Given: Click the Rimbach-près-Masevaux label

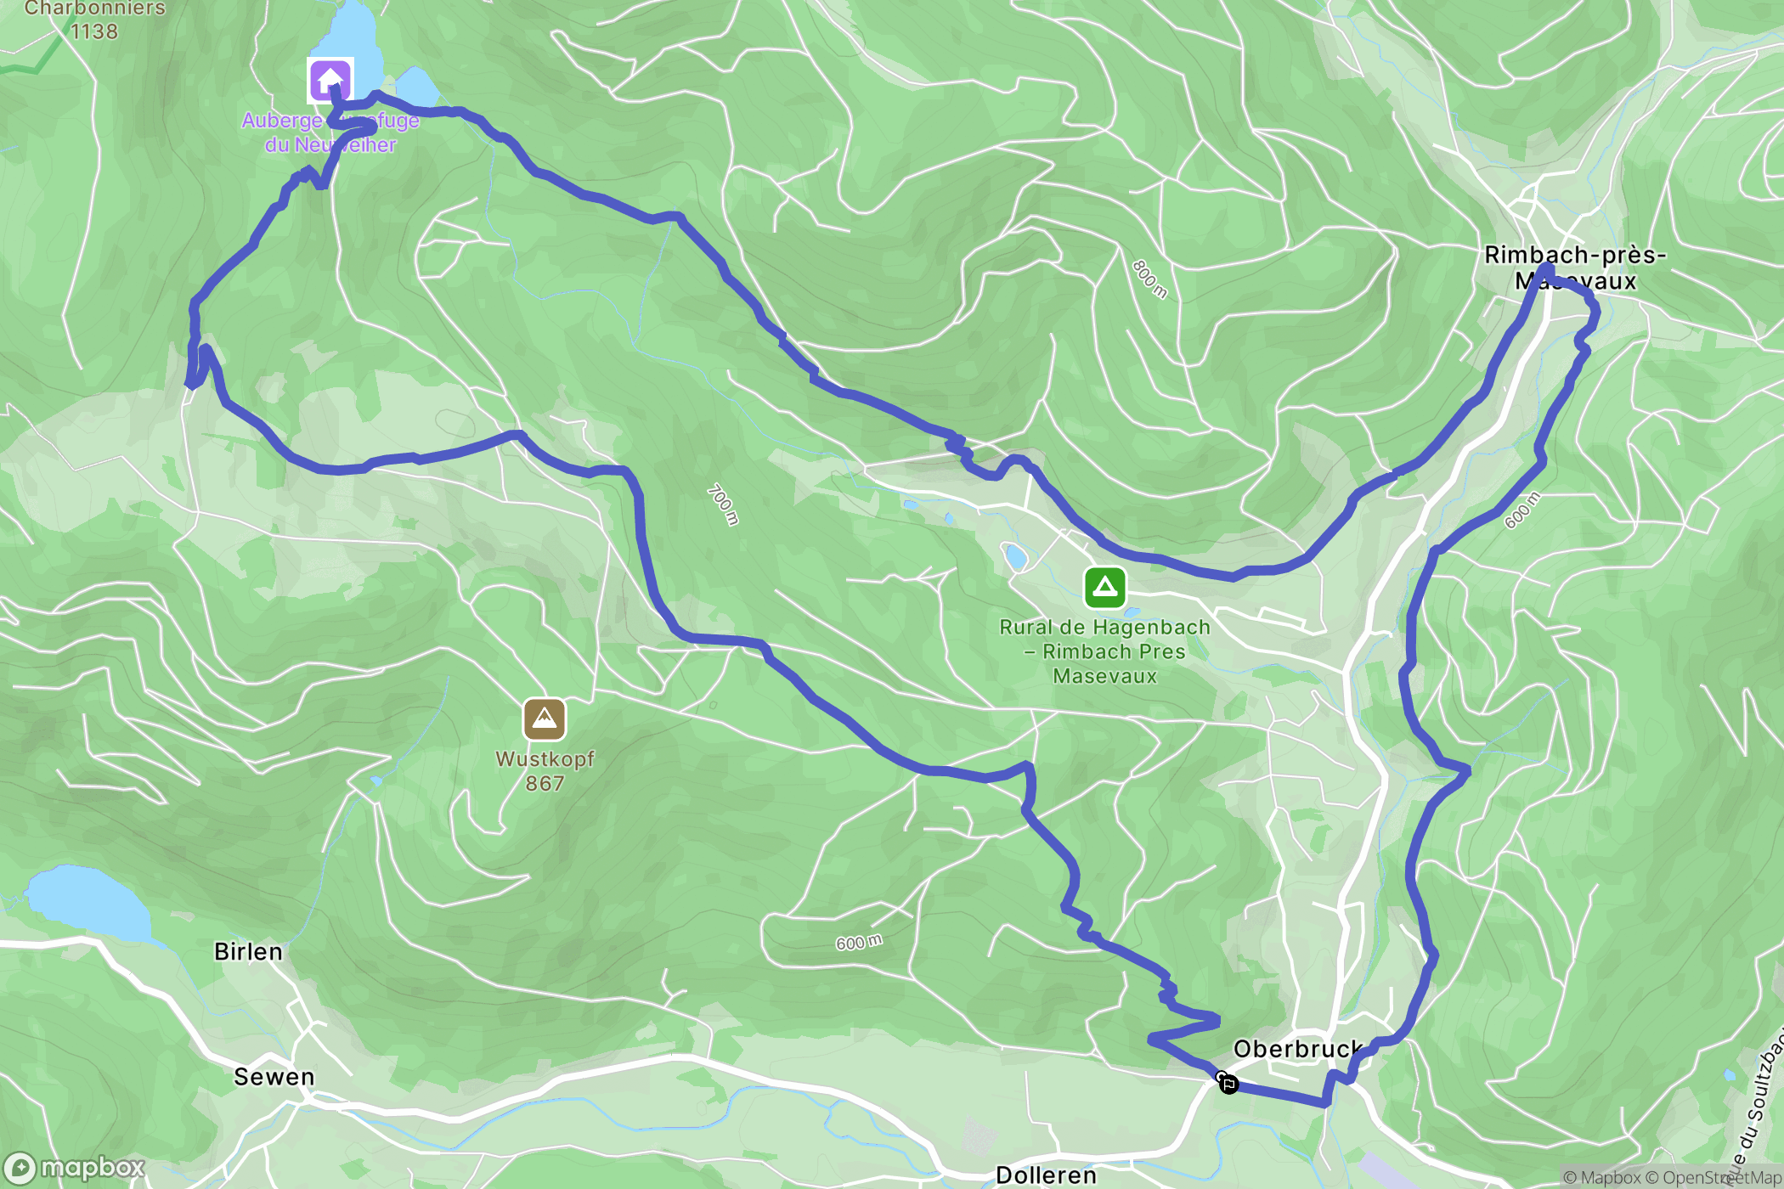Looking at the screenshot, I should 1575,268.
